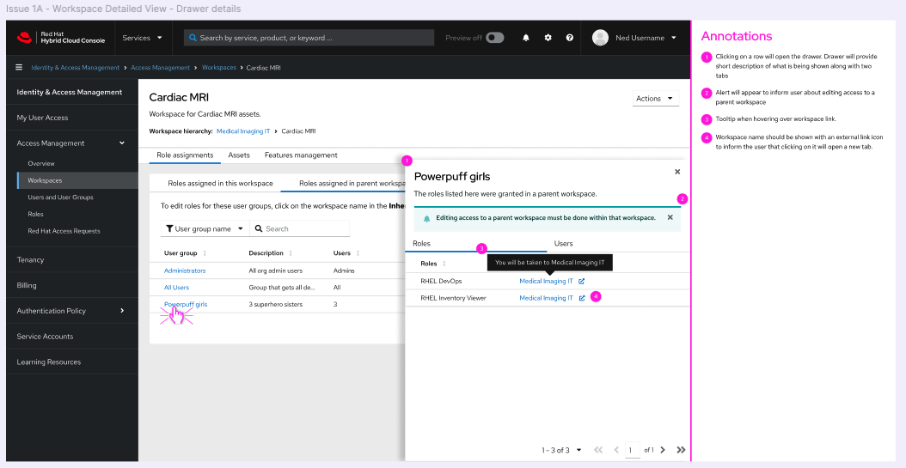Open the settings gear icon
Screen dimensions: 906x468
[548, 38]
